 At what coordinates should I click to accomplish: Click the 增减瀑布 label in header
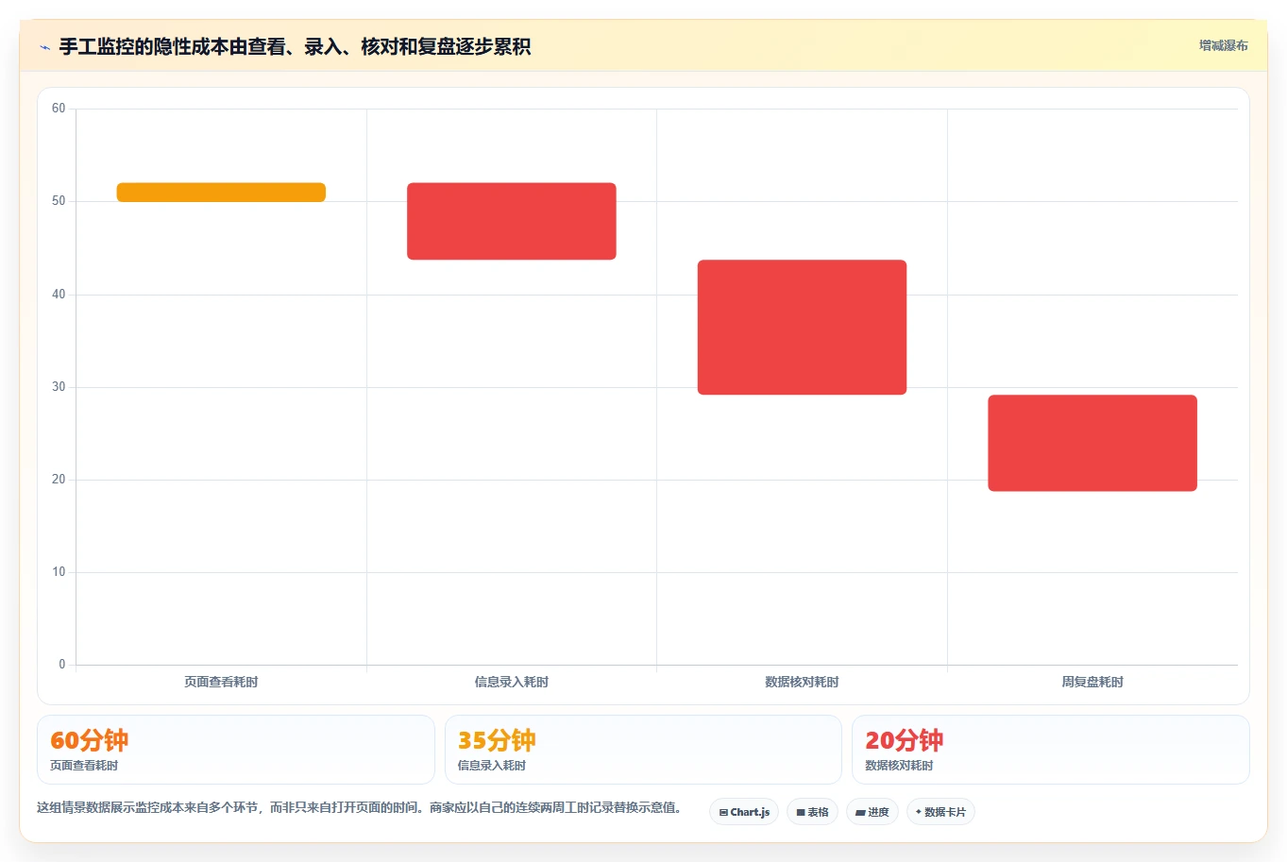click(x=1223, y=45)
